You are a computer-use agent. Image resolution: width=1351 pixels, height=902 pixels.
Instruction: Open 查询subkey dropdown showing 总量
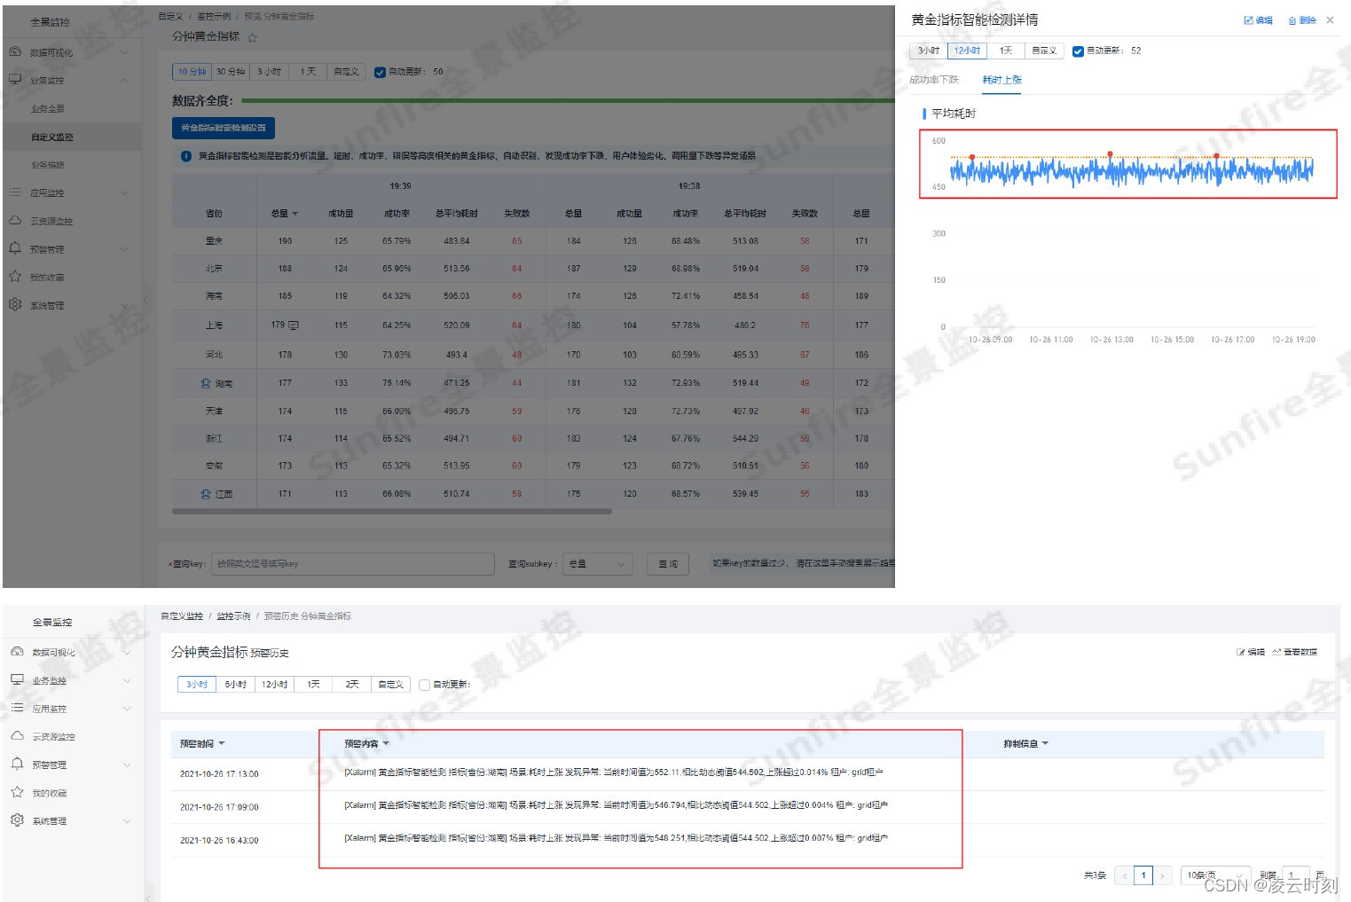(x=598, y=563)
